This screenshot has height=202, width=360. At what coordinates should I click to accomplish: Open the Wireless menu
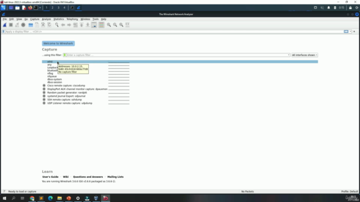tap(85, 19)
